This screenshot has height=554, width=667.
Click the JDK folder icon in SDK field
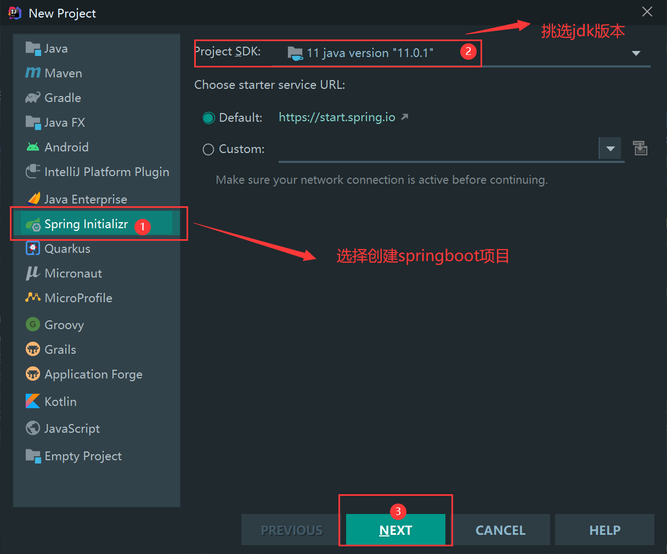[x=295, y=53]
